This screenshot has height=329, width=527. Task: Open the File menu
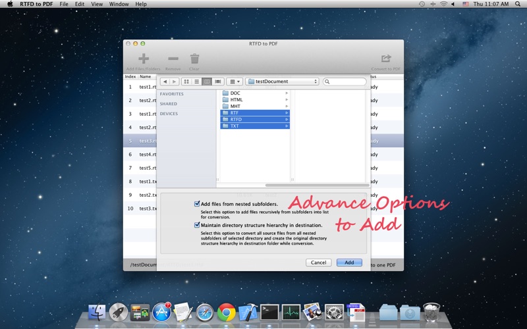click(64, 4)
